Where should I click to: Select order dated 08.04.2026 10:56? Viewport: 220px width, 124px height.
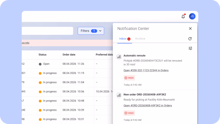[67, 92]
